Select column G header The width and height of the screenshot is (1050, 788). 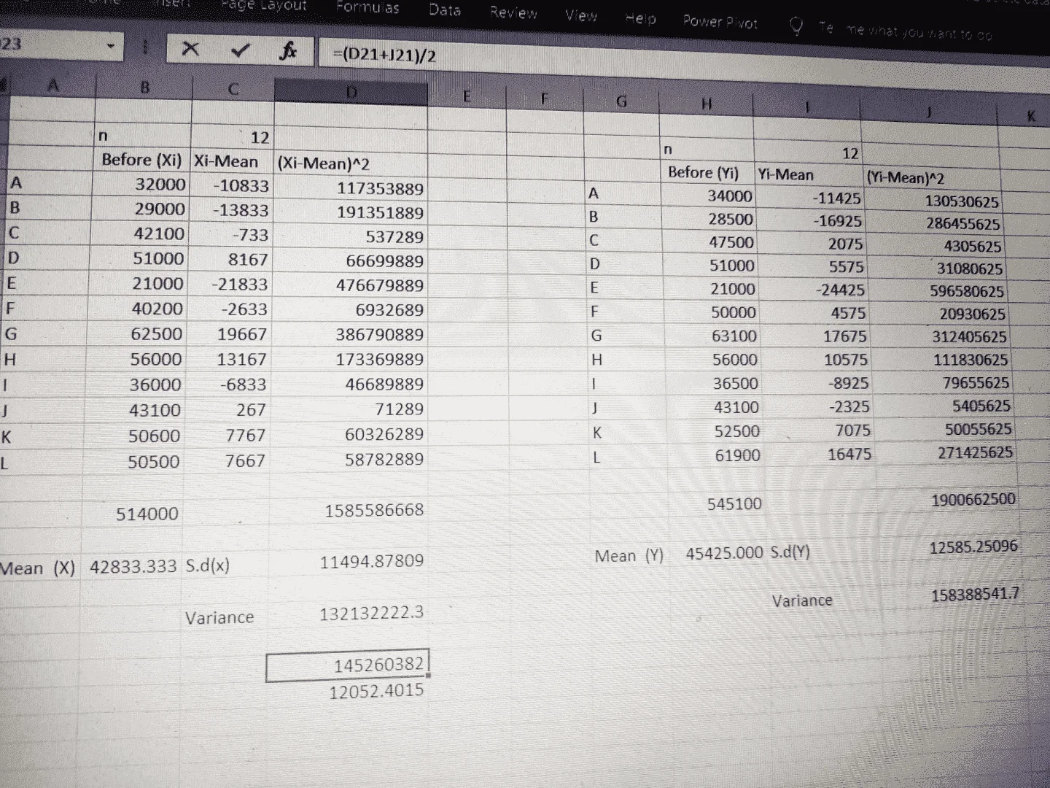pyautogui.click(x=621, y=102)
